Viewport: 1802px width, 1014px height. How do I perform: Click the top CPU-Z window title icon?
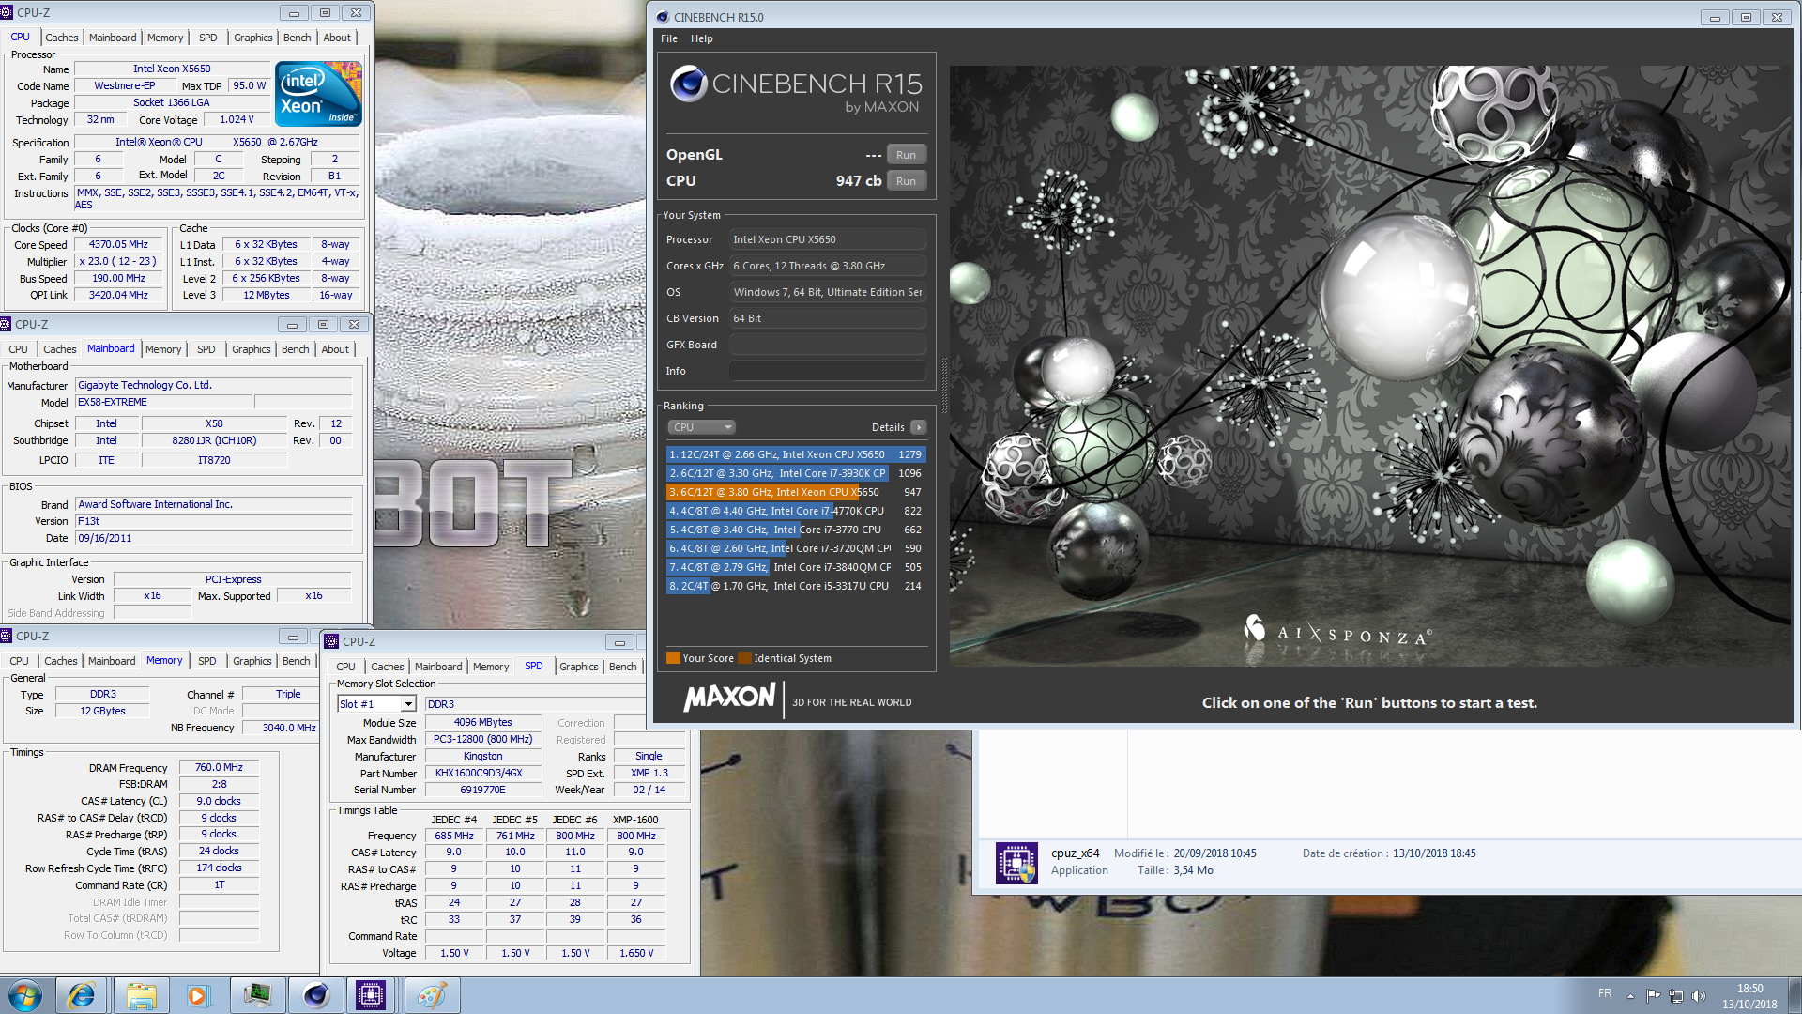click(8, 13)
